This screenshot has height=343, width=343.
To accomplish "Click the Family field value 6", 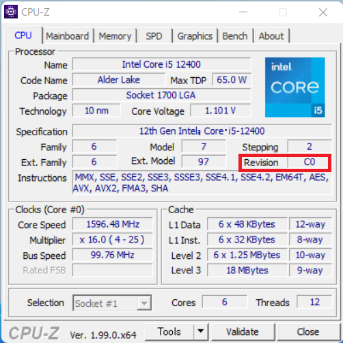I will [x=94, y=146].
